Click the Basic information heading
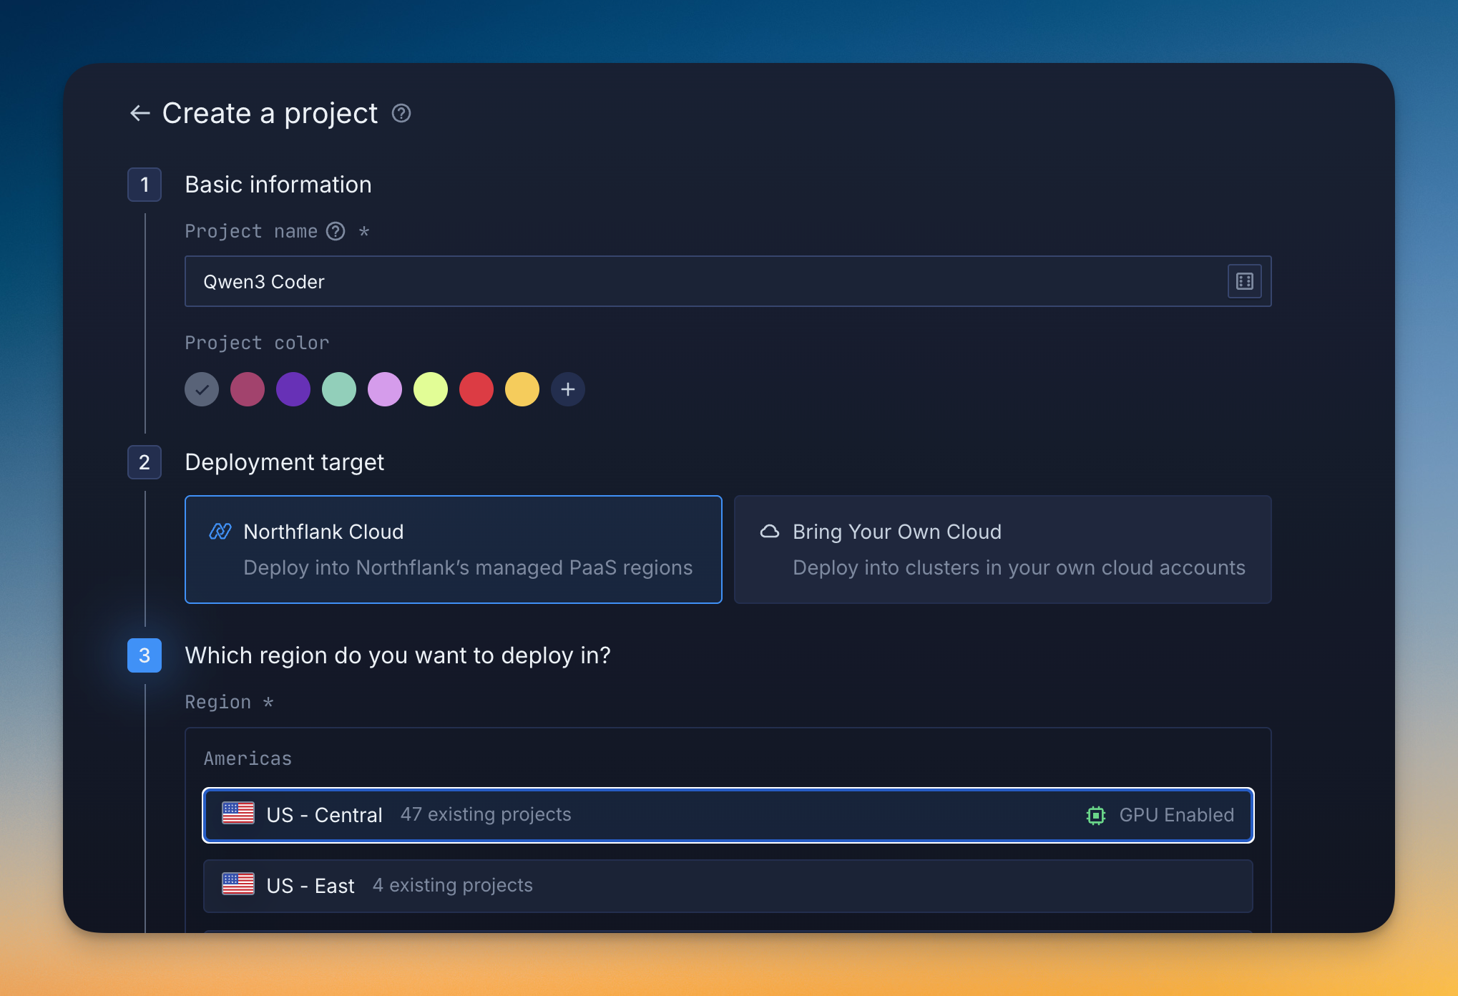 (278, 185)
